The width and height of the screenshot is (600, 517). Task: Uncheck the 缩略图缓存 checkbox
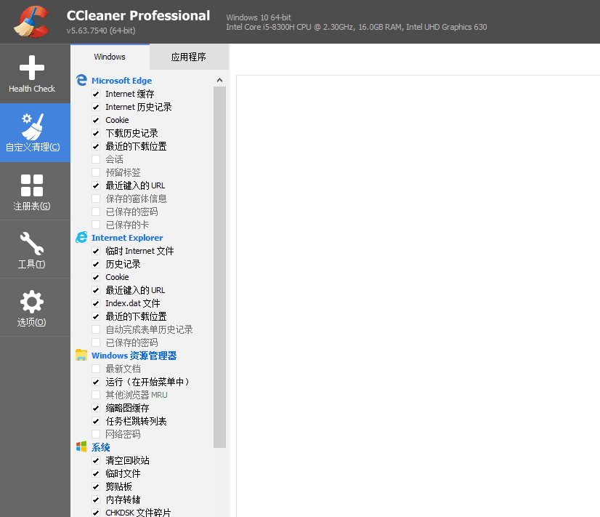coord(96,408)
